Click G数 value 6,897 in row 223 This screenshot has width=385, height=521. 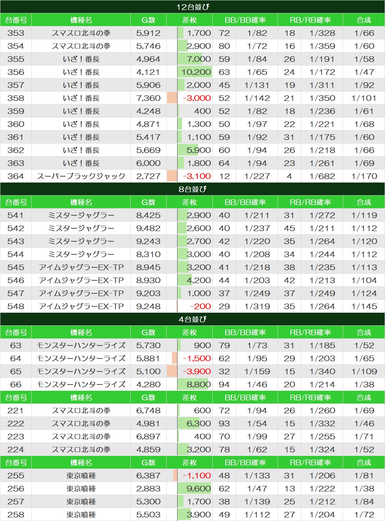[x=148, y=437]
